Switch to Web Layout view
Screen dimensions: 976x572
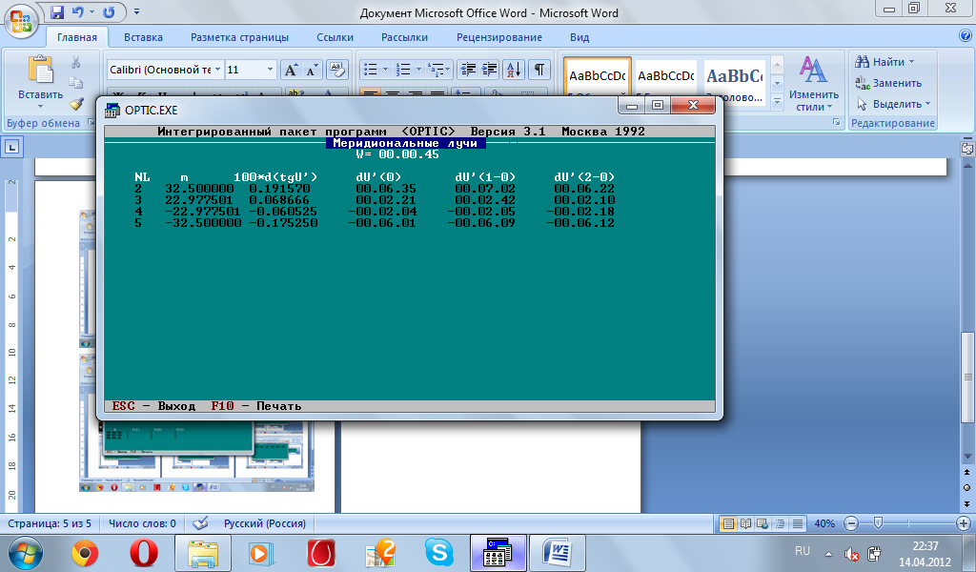click(x=762, y=523)
